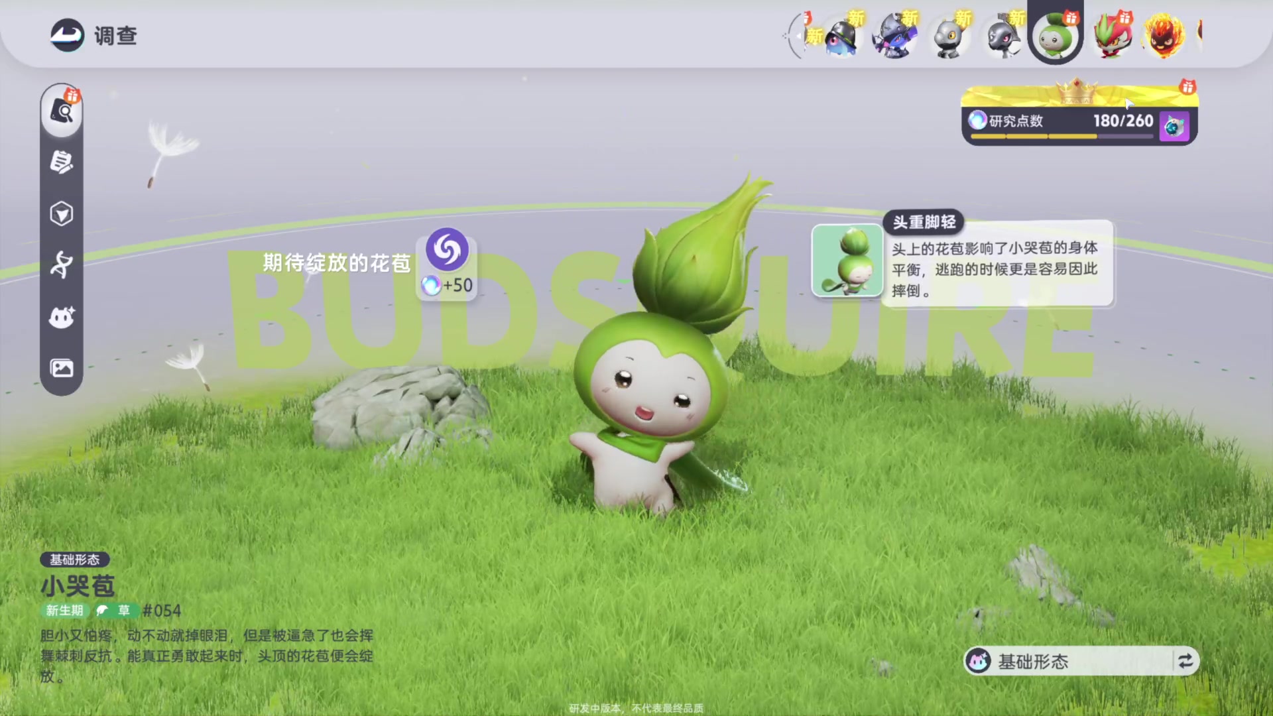Image resolution: width=1273 pixels, height=716 pixels.
Task: Click the 基础形态 tag above creature name
Action: (x=75, y=560)
